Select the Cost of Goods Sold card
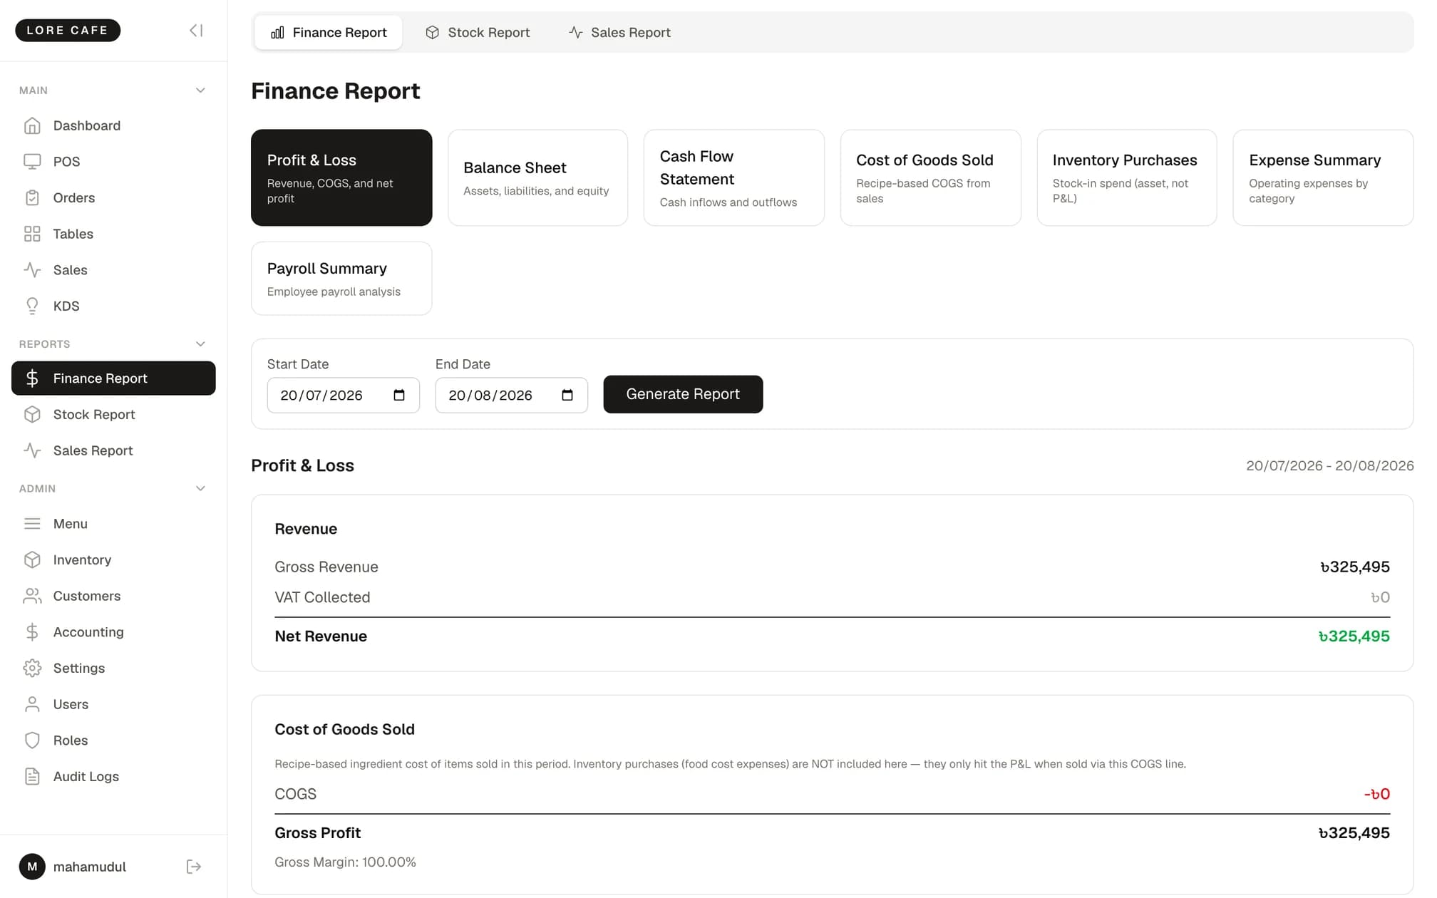 pos(930,177)
